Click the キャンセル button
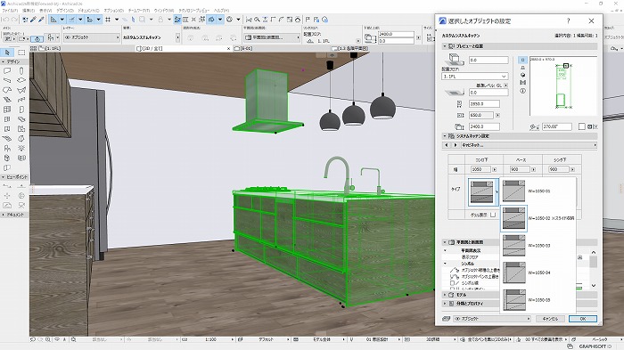Viewport: 624px width, 350px height. pos(550,319)
